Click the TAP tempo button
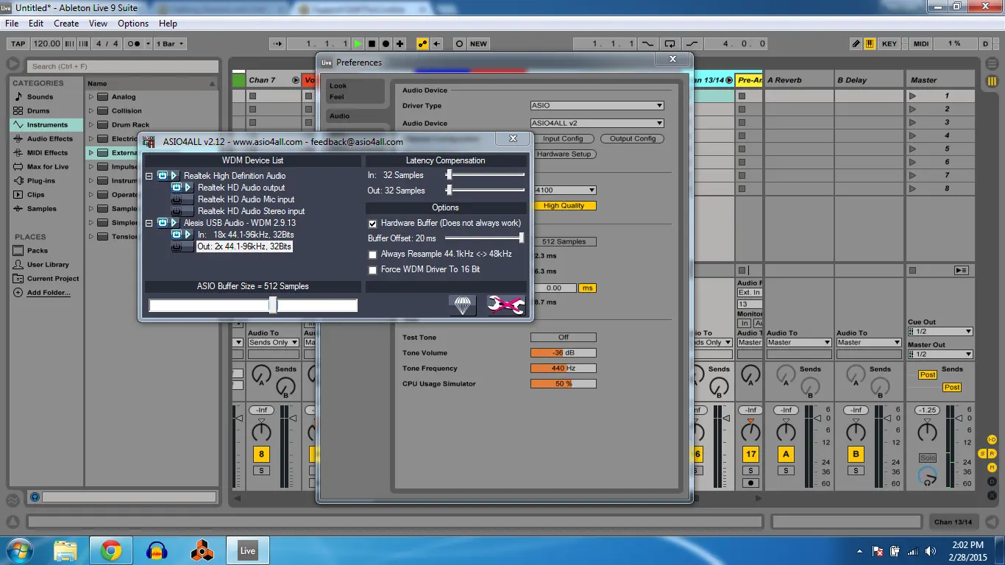 [x=18, y=43]
